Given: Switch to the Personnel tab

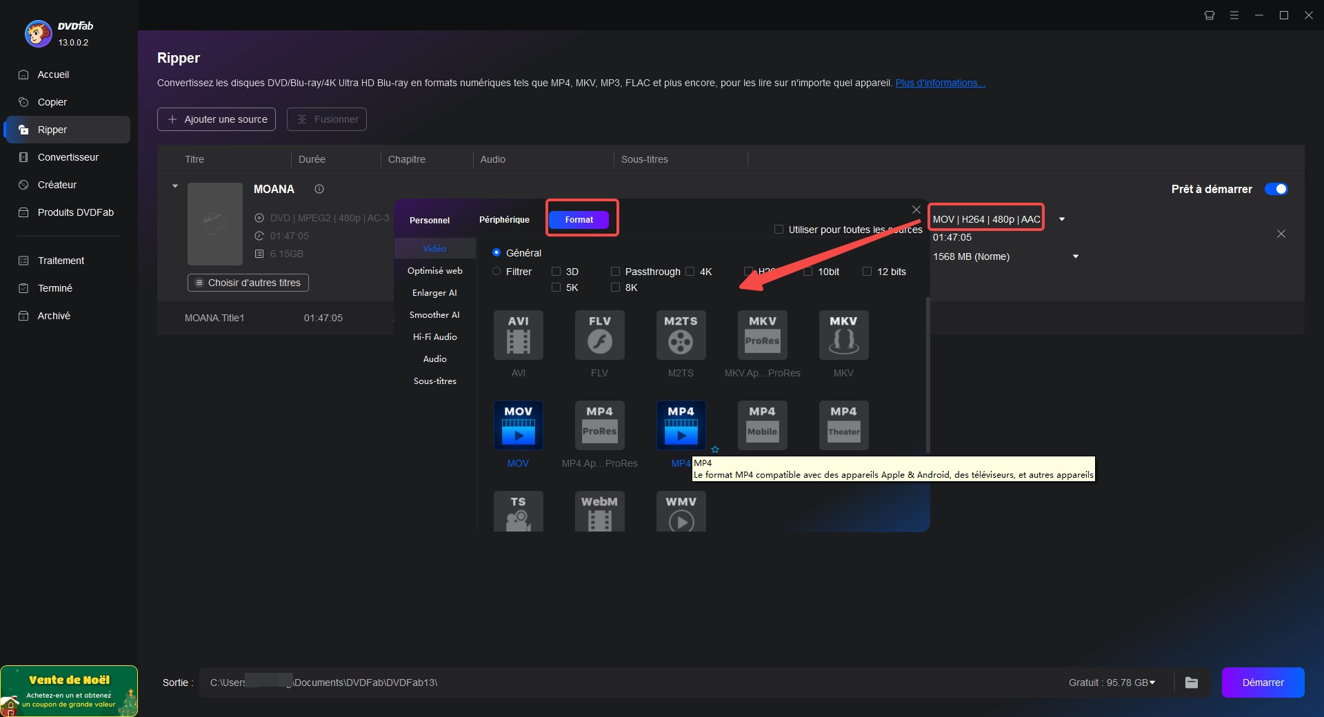Looking at the screenshot, I should pos(430,220).
